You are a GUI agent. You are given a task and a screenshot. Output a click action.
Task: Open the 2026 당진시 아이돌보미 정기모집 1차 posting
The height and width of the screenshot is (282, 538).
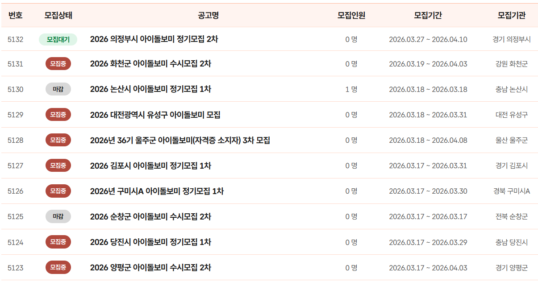150,242
